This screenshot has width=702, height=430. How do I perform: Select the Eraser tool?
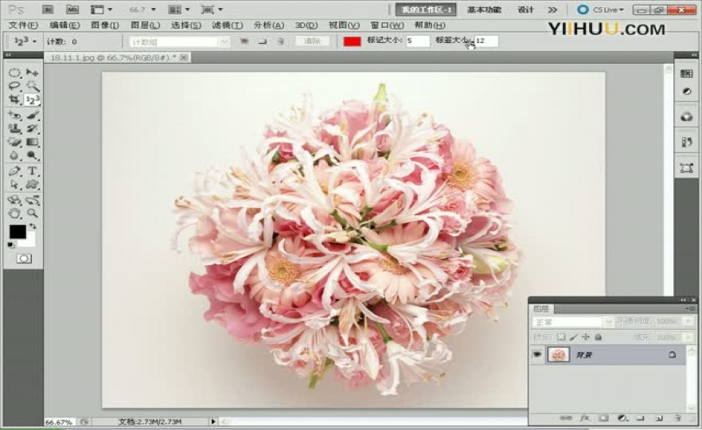coord(15,143)
